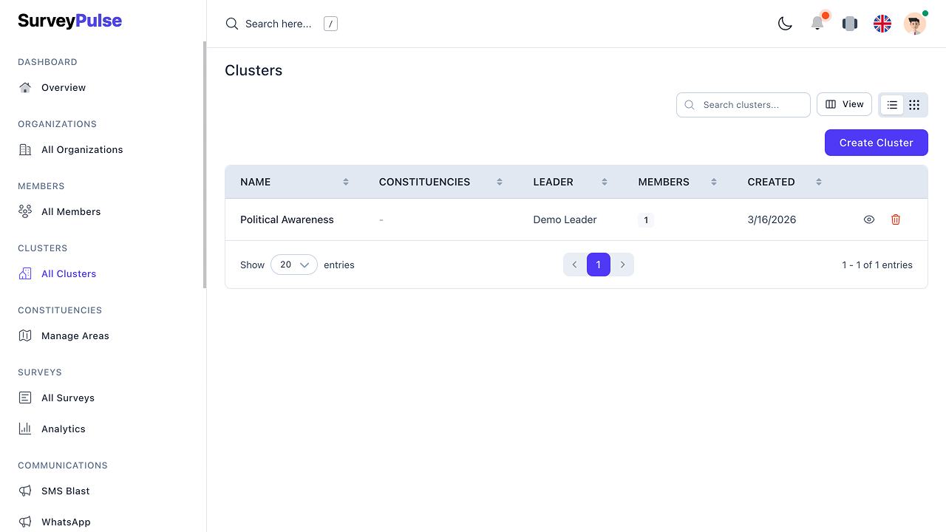Open the SMS Blast megaphone icon
The height and width of the screenshot is (532, 946).
[25, 491]
